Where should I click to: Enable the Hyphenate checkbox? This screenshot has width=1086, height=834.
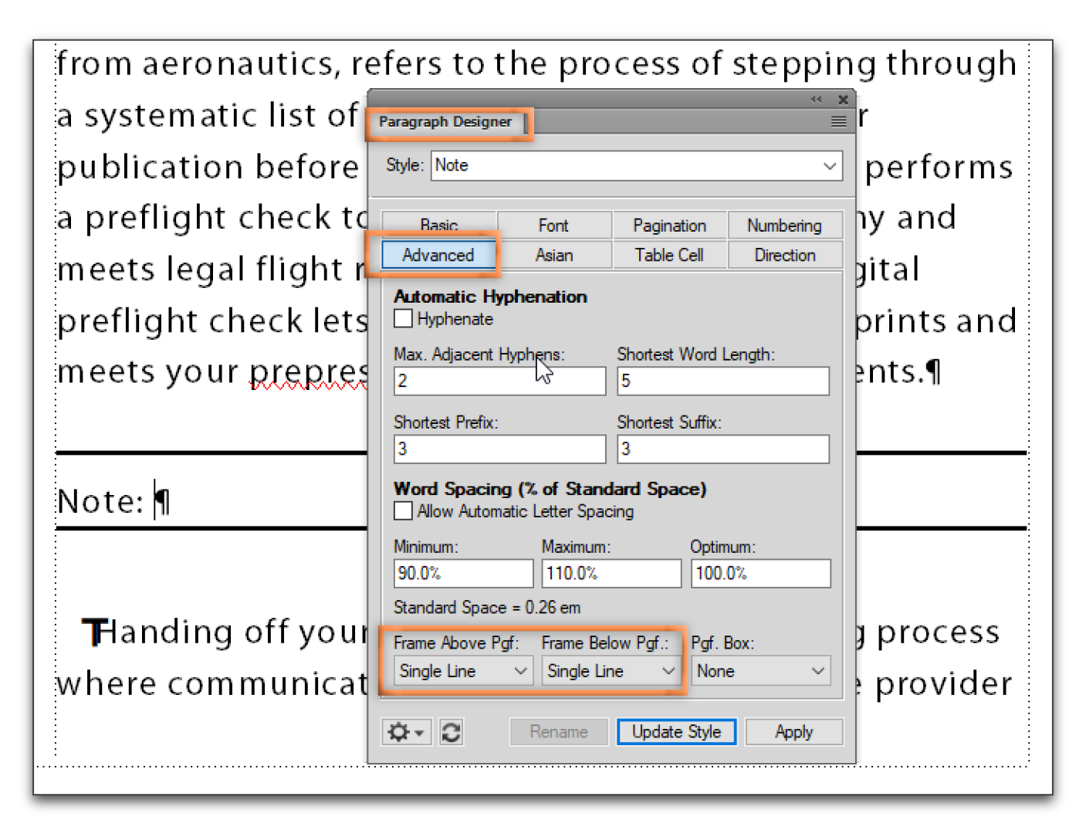[x=403, y=318]
